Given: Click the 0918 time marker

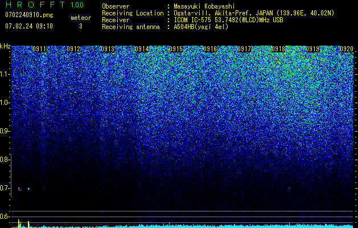Looking at the screenshot, I should [x=278, y=49].
